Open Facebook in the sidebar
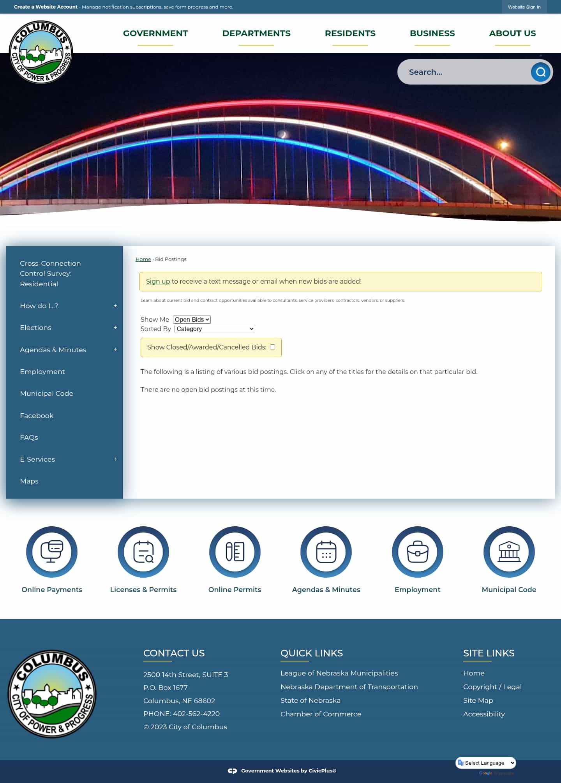 (x=37, y=416)
